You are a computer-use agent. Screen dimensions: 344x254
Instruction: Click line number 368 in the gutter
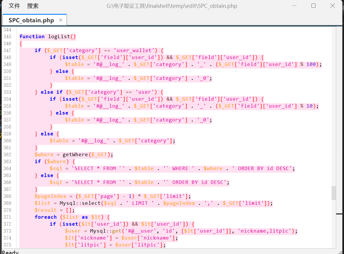(x=7, y=196)
